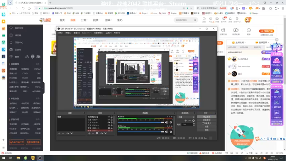Image resolution: width=286 pixels, height=161 pixels.
Task: Toggle 工作室模式 studio mode in OBS controls
Action: 207,123
